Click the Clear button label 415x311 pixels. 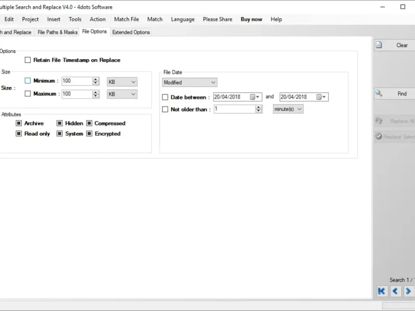[402, 45]
